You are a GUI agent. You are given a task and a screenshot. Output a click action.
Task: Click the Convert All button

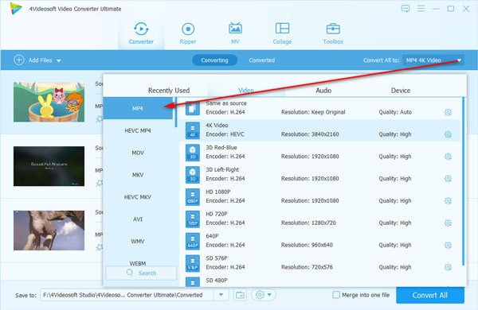(430, 295)
